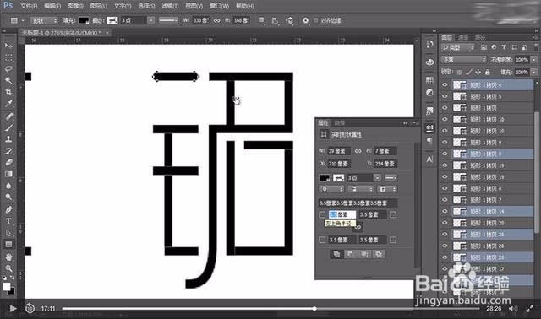Click the fill color swatch in options bar
Viewport: 541px width, 319px height.
pyautogui.click(x=84, y=20)
